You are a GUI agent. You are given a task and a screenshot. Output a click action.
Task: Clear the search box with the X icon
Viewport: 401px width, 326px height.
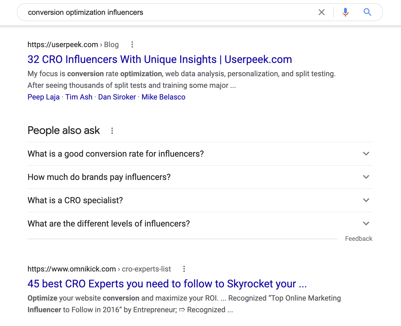(x=321, y=12)
